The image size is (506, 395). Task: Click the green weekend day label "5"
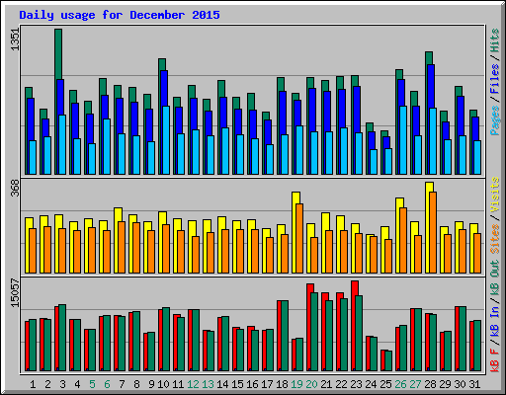(92, 384)
